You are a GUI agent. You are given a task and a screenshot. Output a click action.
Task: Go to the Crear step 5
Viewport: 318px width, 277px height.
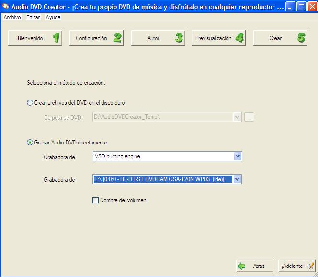click(280, 38)
